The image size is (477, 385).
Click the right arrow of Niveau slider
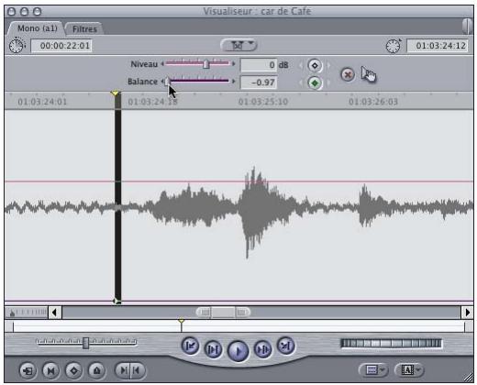click(x=234, y=64)
